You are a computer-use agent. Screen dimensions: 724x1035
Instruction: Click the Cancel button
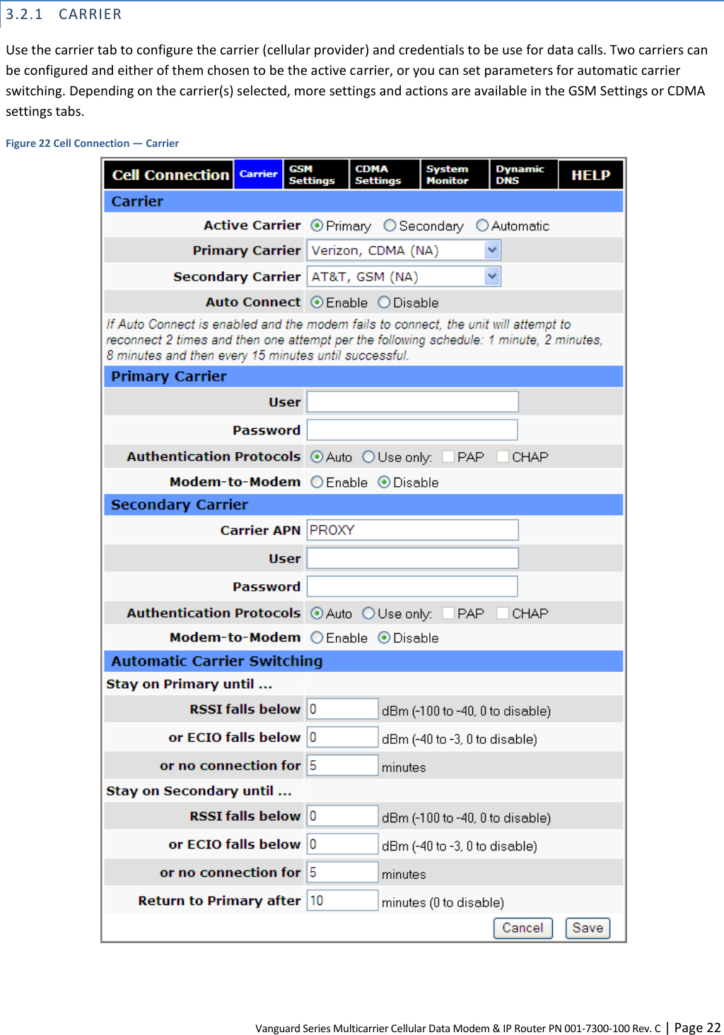(x=523, y=928)
